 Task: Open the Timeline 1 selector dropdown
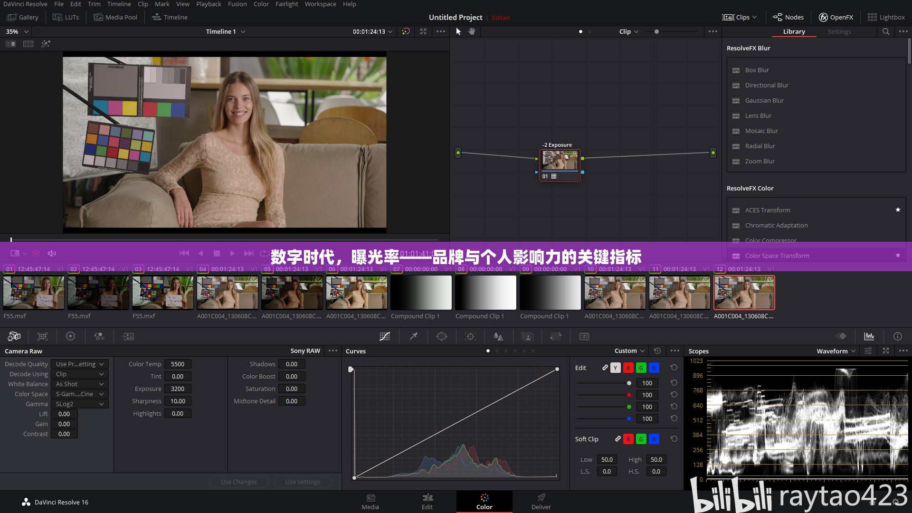tap(226, 31)
